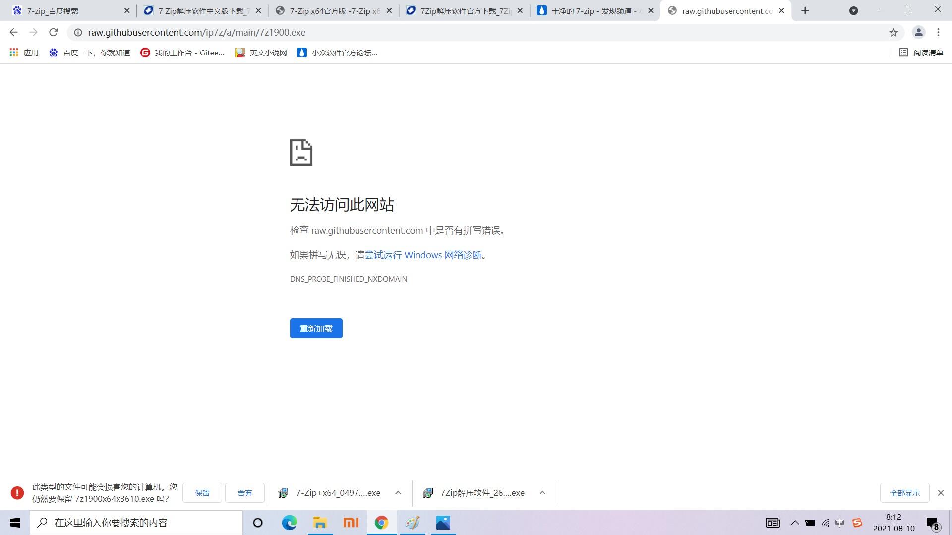The width and height of the screenshot is (952, 535).
Task: Click 保留 to keep the download
Action: pos(202,493)
